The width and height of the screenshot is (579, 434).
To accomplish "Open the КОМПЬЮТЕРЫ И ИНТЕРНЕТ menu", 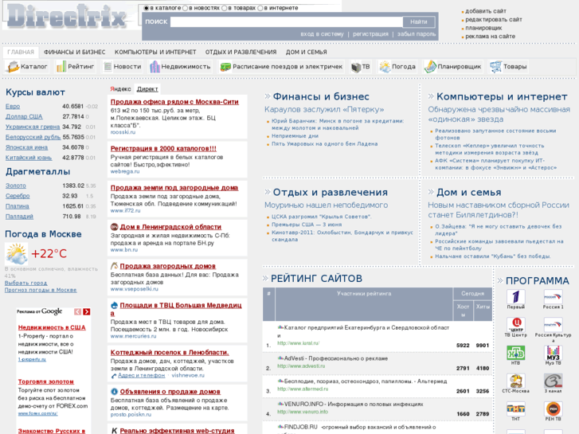I will pos(155,52).
